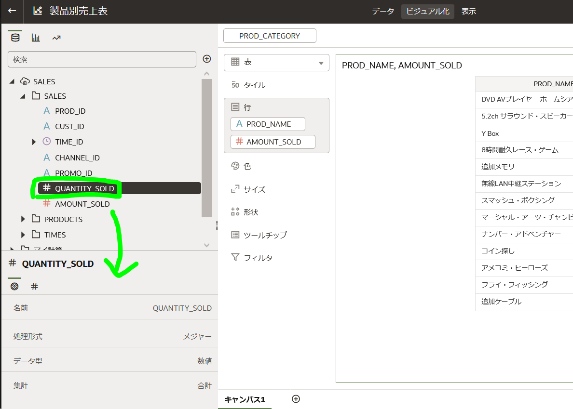Image resolution: width=573 pixels, height=409 pixels.
Task: Open the data elements panel icon
Action: [x=15, y=38]
